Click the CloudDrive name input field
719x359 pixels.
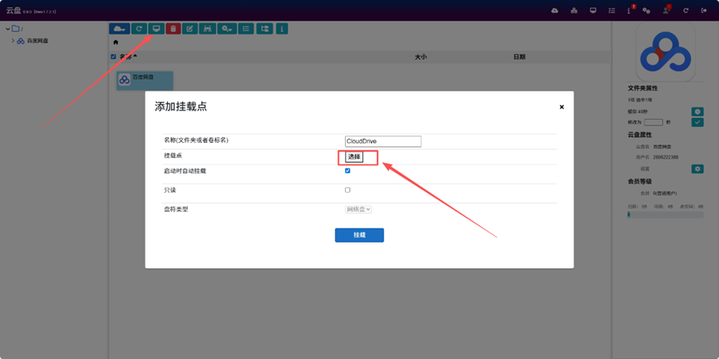[383, 141]
